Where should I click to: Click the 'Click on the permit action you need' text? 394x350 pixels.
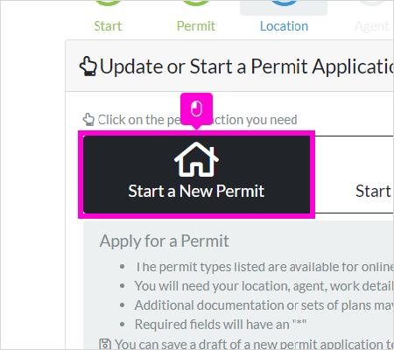click(x=198, y=120)
